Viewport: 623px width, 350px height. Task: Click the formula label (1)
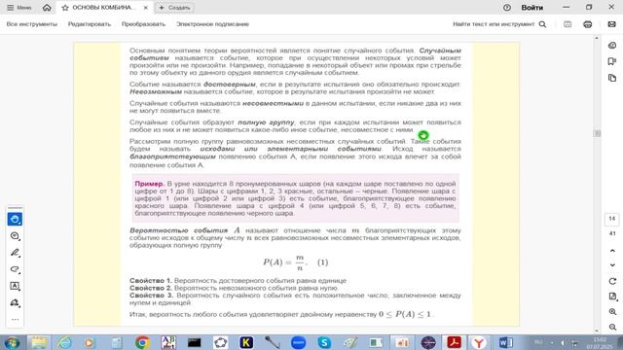pyautogui.click(x=322, y=262)
